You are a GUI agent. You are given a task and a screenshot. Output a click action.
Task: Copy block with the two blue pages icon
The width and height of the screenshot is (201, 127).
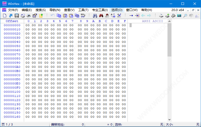click(59, 15)
